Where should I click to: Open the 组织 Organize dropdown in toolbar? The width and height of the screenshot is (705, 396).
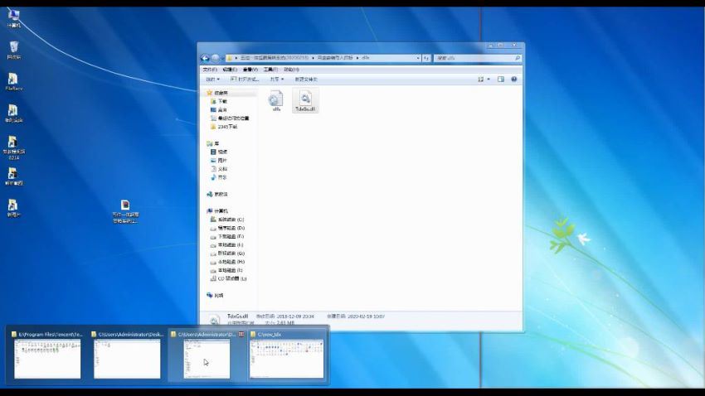tap(212, 80)
